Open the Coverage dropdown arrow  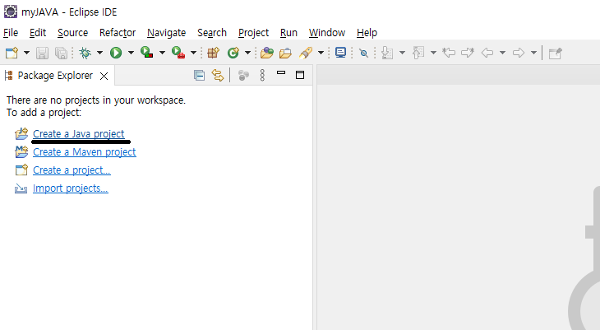tap(162, 53)
